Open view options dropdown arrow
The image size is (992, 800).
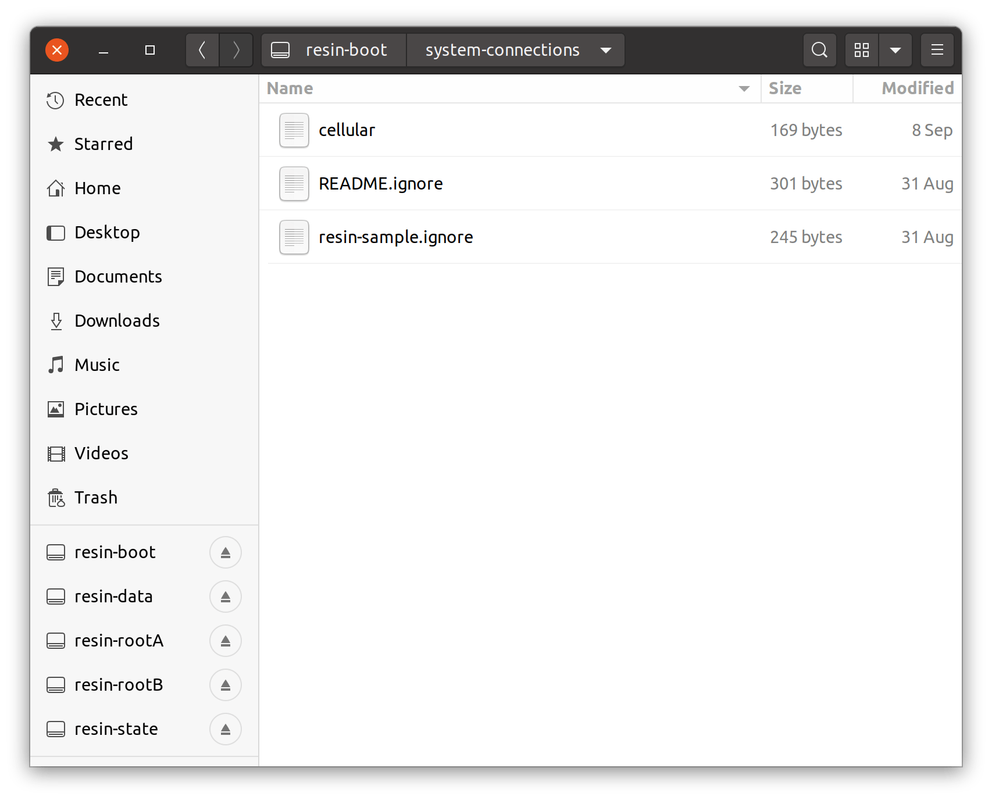pyautogui.click(x=895, y=50)
